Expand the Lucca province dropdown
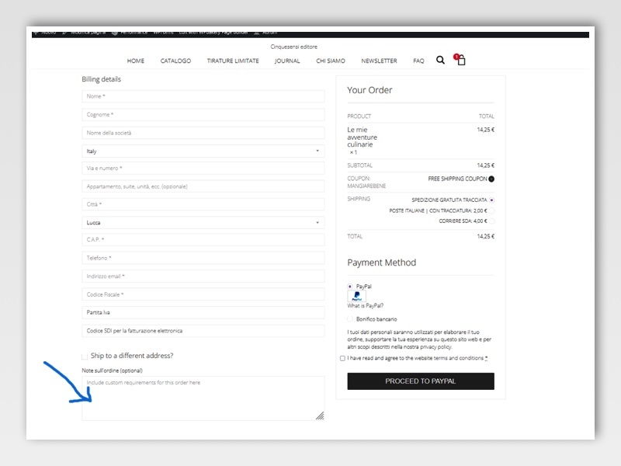This screenshot has height=466, width=621. [x=203, y=222]
